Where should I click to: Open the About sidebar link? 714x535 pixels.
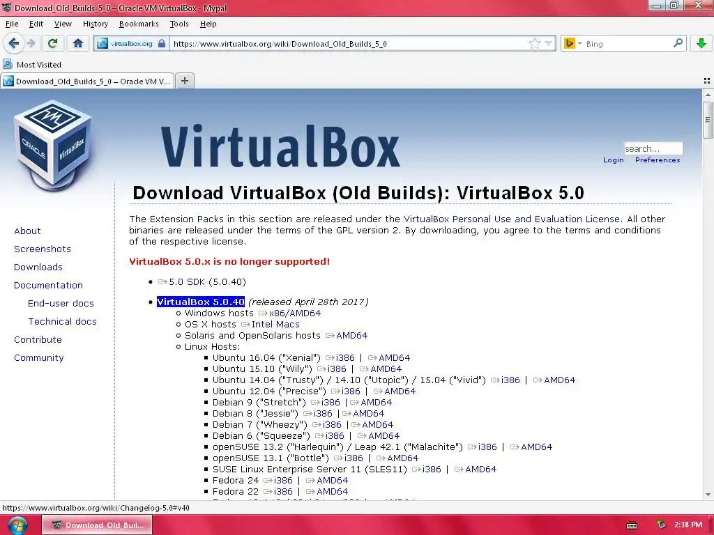point(27,231)
